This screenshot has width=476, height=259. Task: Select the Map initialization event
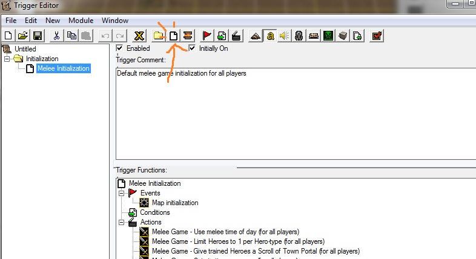(x=175, y=203)
